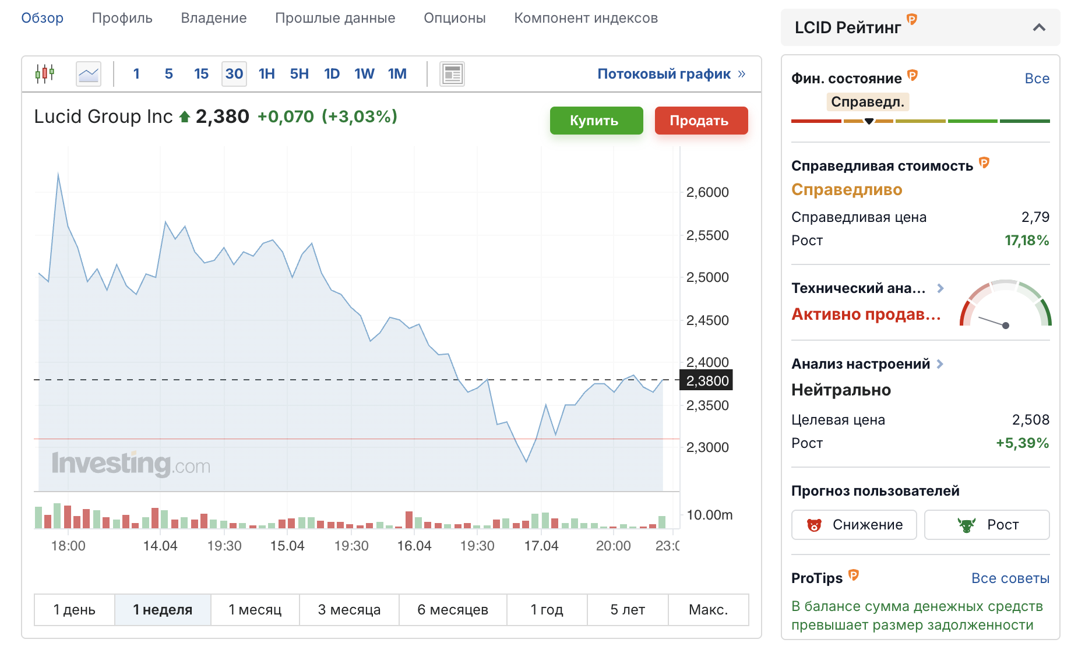Open the Обзор tab
Screen dimensions: 1078x657
click(43, 18)
